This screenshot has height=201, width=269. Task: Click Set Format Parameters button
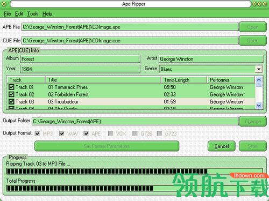[x=107, y=146]
